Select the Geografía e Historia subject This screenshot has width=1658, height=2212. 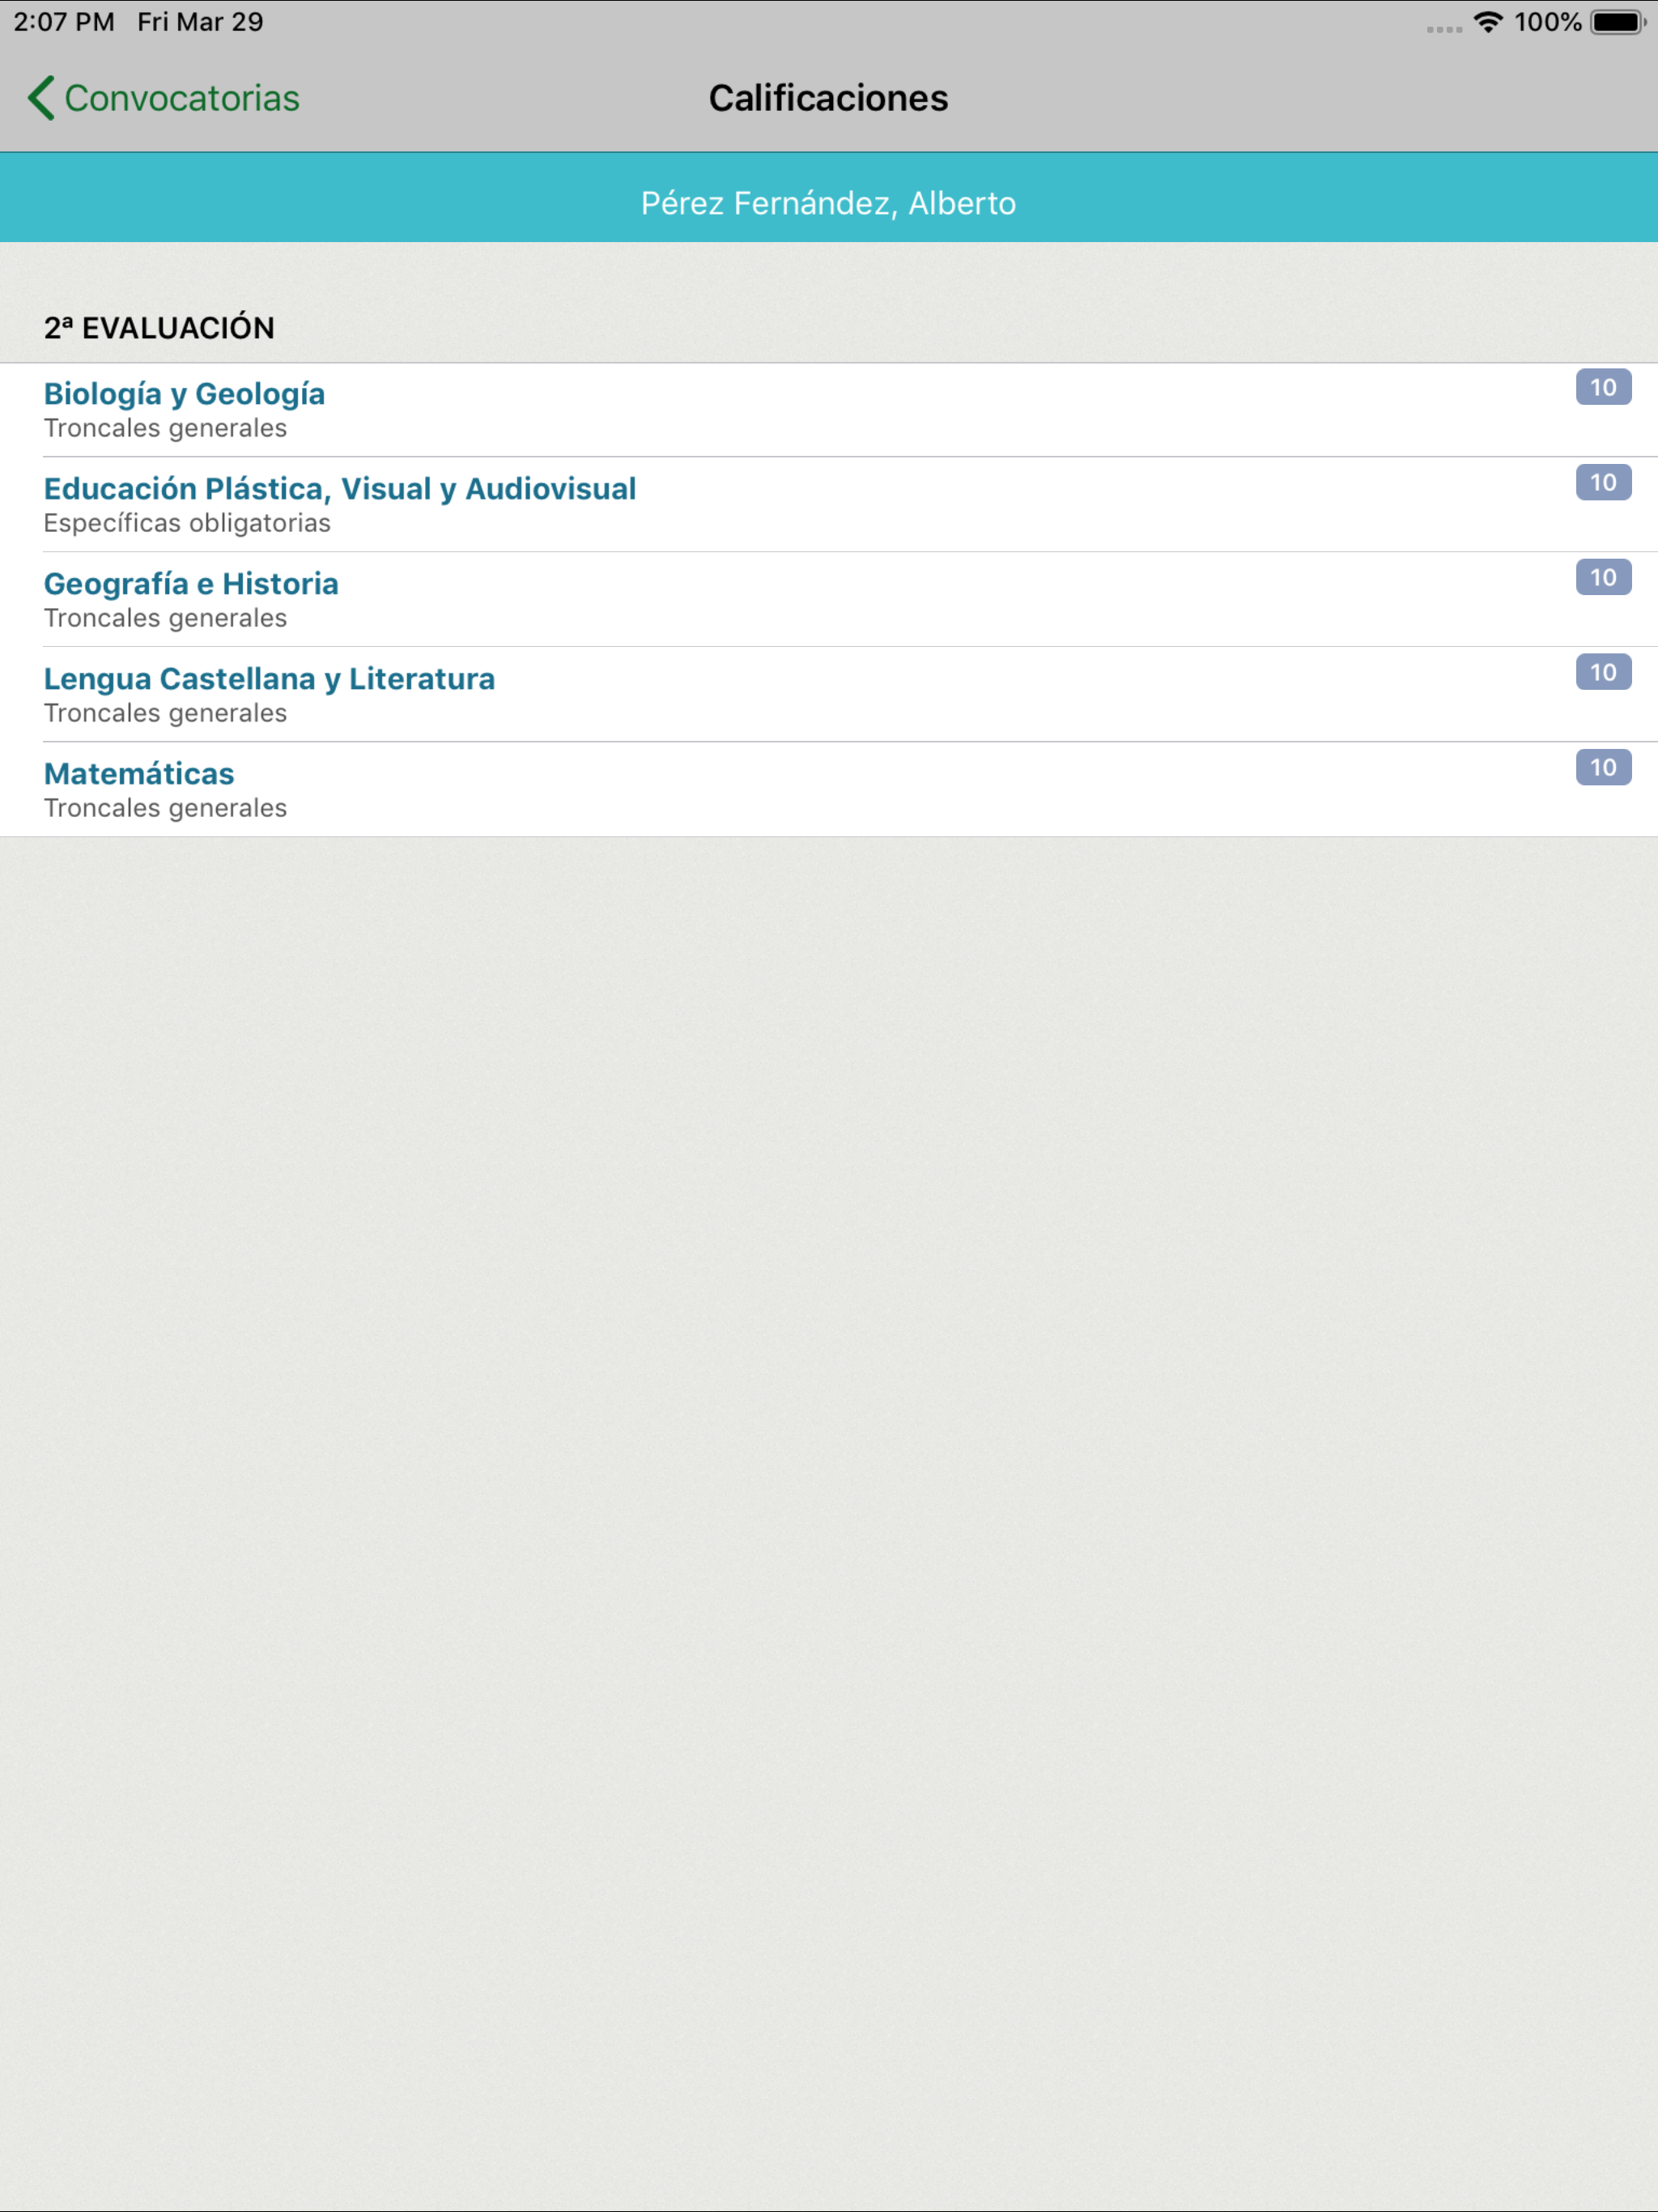click(x=191, y=584)
